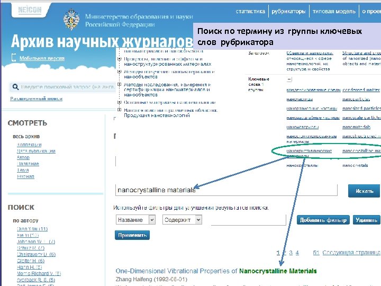This screenshot has height=286, width=381.
Task: Click keyword link nanomaterials
Action: click(x=357, y=127)
